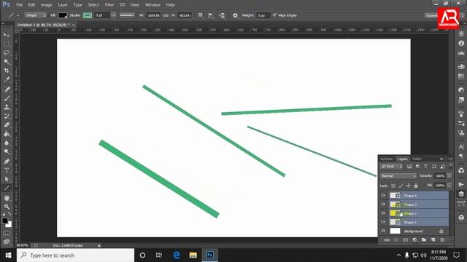Create a new layer group

click(424, 239)
